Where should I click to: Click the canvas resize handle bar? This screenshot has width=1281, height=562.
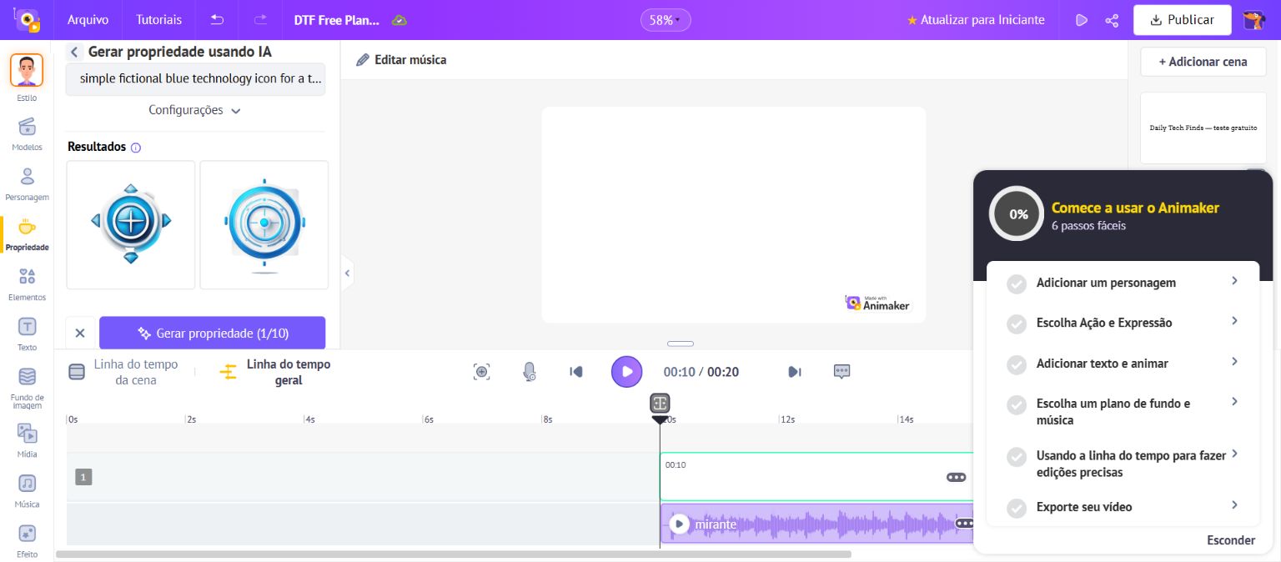click(x=681, y=344)
